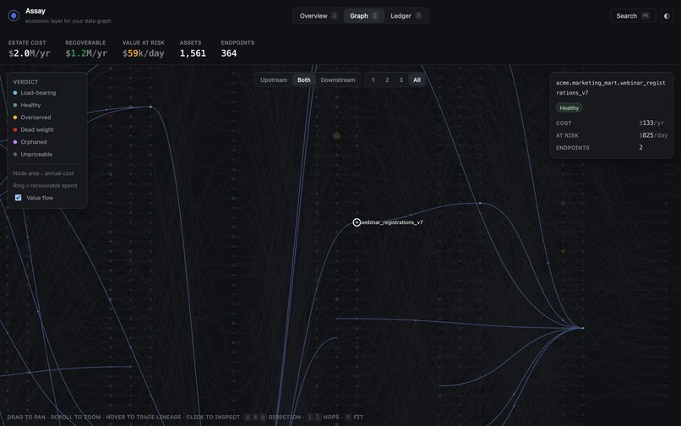This screenshot has width=681, height=426.
Task: Click the COST $133/yr value
Action: pos(651,123)
